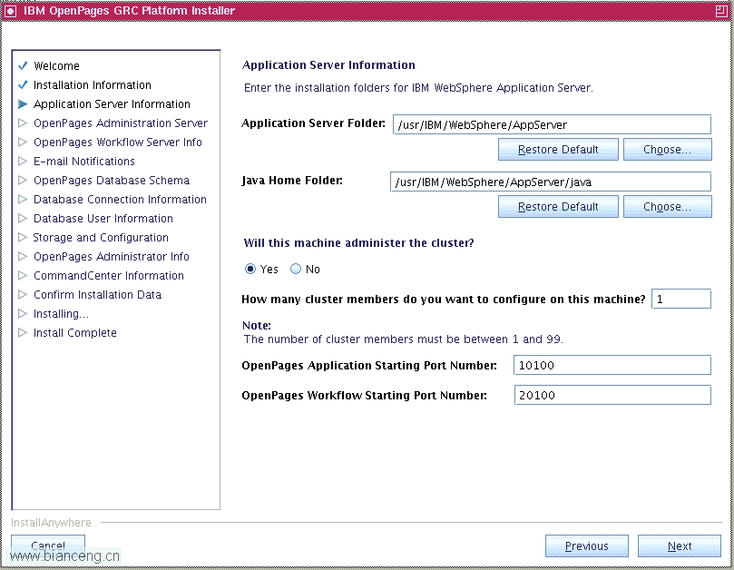Select the OpenPages Workflow Server Info text
The width and height of the screenshot is (734, 570).
pos(118,142)
